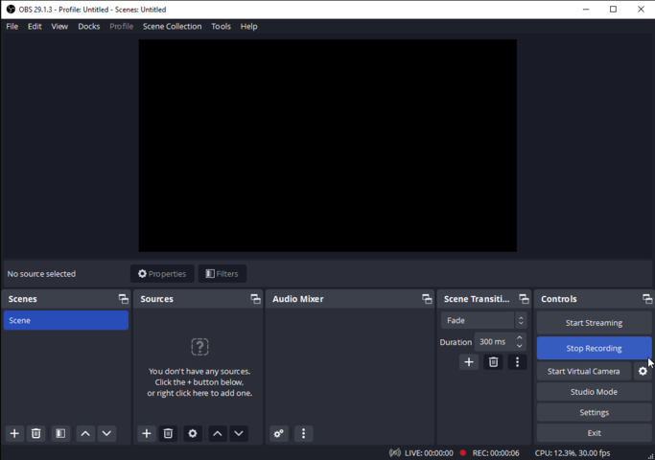Image resolution: width=655 pixels, height=460 pixels.
Task: Open advanced audio properties gears icon
Action: click(x=279, y=434)
